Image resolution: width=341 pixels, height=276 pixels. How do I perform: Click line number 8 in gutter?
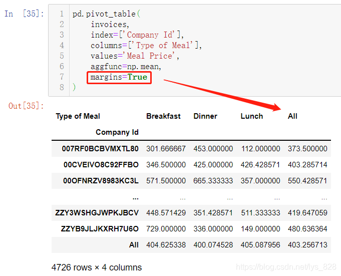[x=62, y=88]
